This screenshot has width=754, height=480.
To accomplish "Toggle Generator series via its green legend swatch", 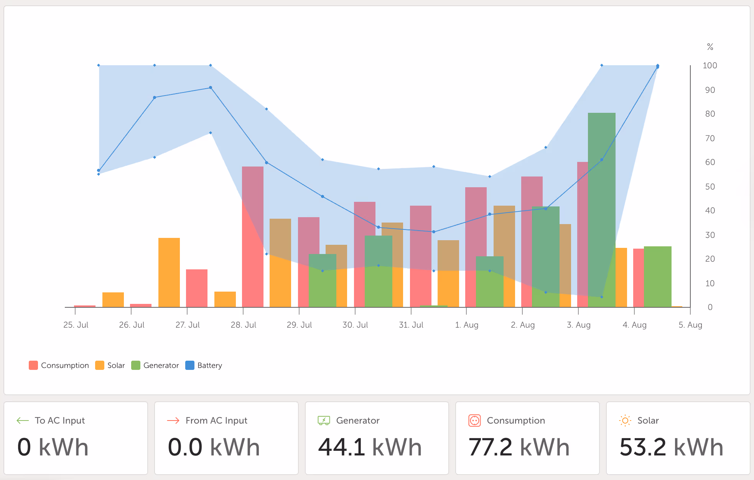I will (x=136, y=365).
